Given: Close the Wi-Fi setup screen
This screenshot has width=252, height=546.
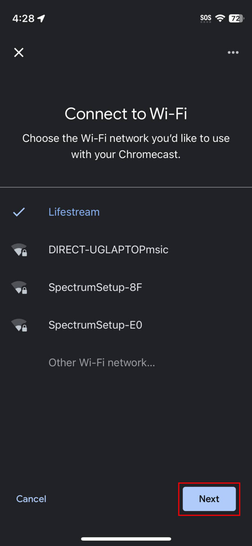Looking at the screenshot, I should point(19,52).
